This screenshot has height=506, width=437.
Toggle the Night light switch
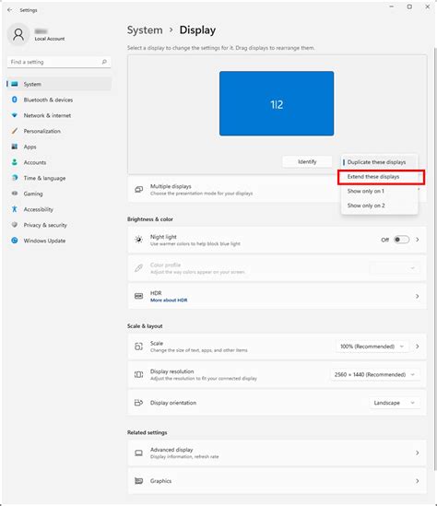pyautogui.click(x=401, y=240)
